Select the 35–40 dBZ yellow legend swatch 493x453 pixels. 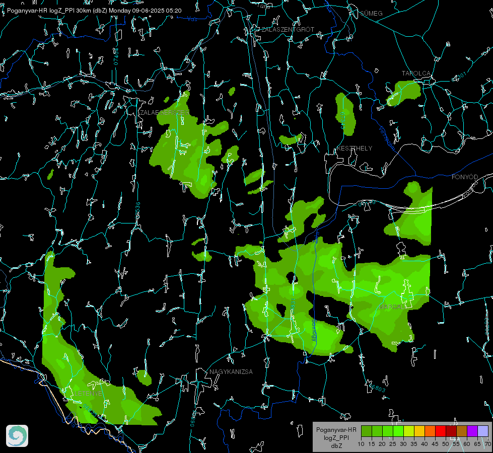pos(419,431)
